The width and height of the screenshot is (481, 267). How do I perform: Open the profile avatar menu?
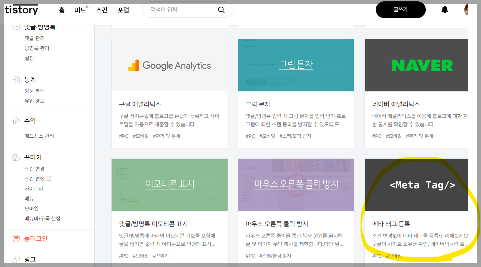pyautogui.click(x=466, y=10)
